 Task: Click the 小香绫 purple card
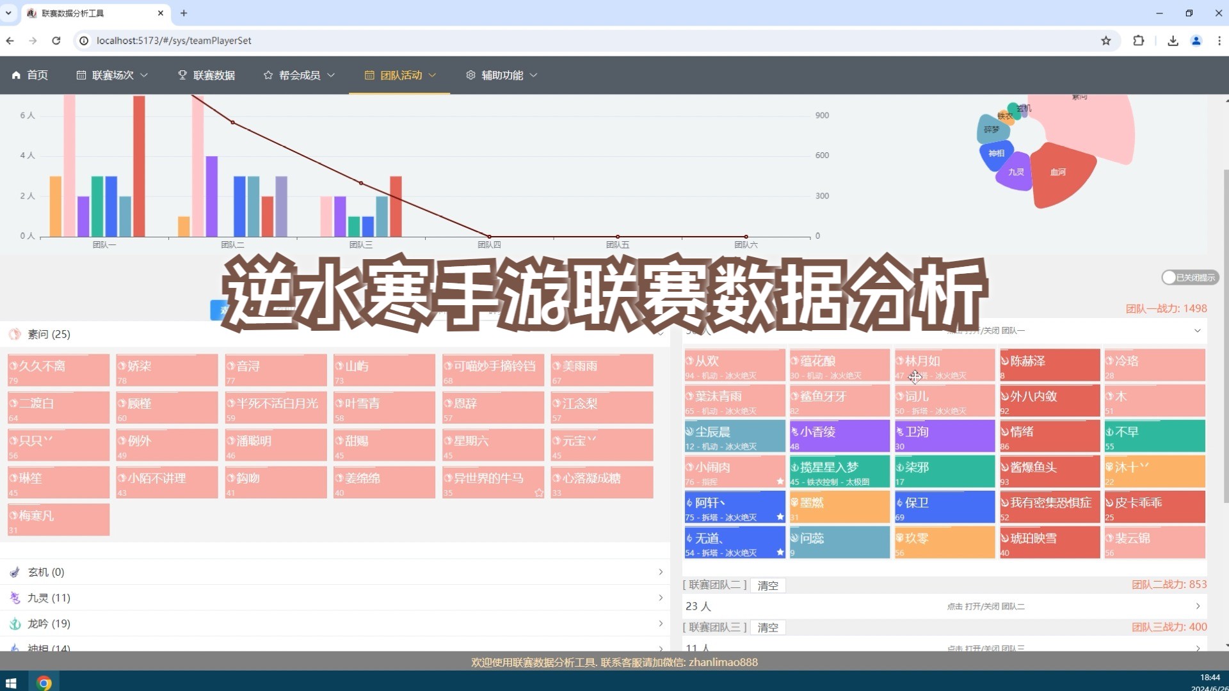tap(840, 436)
